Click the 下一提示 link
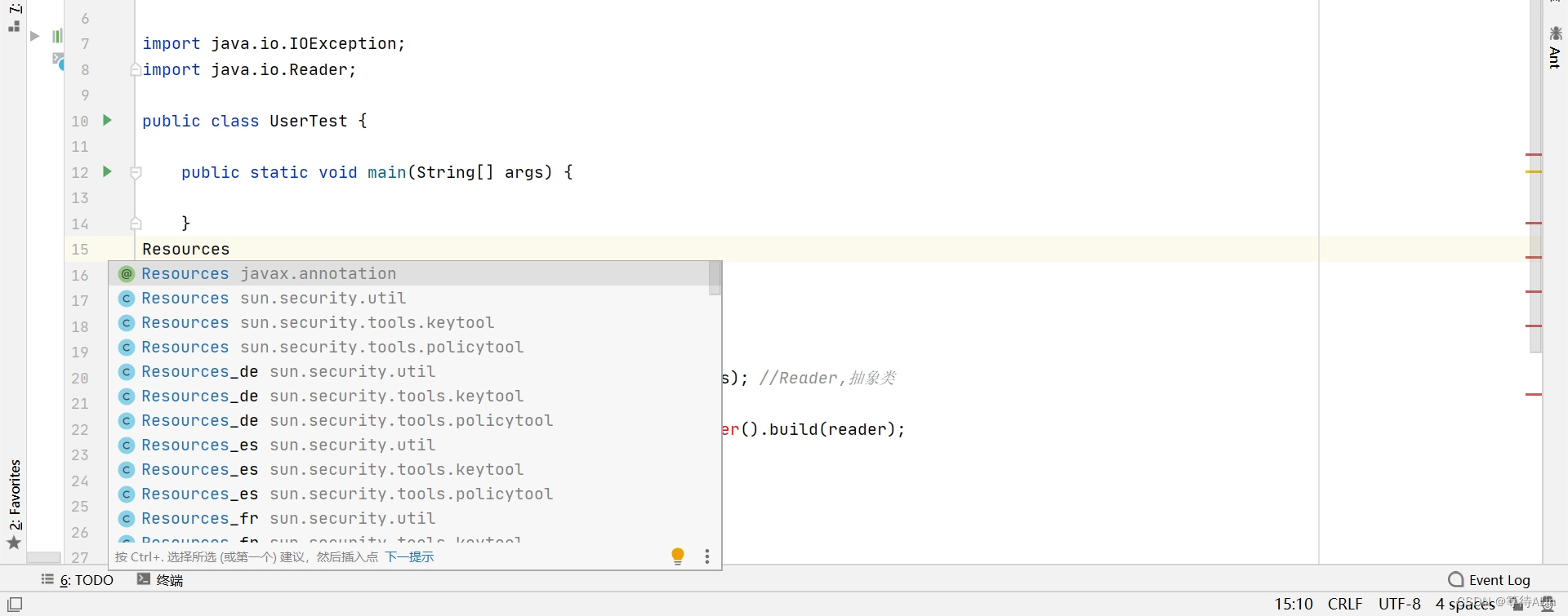This screenshot has width=1568, height=616. tap(410, 557)
